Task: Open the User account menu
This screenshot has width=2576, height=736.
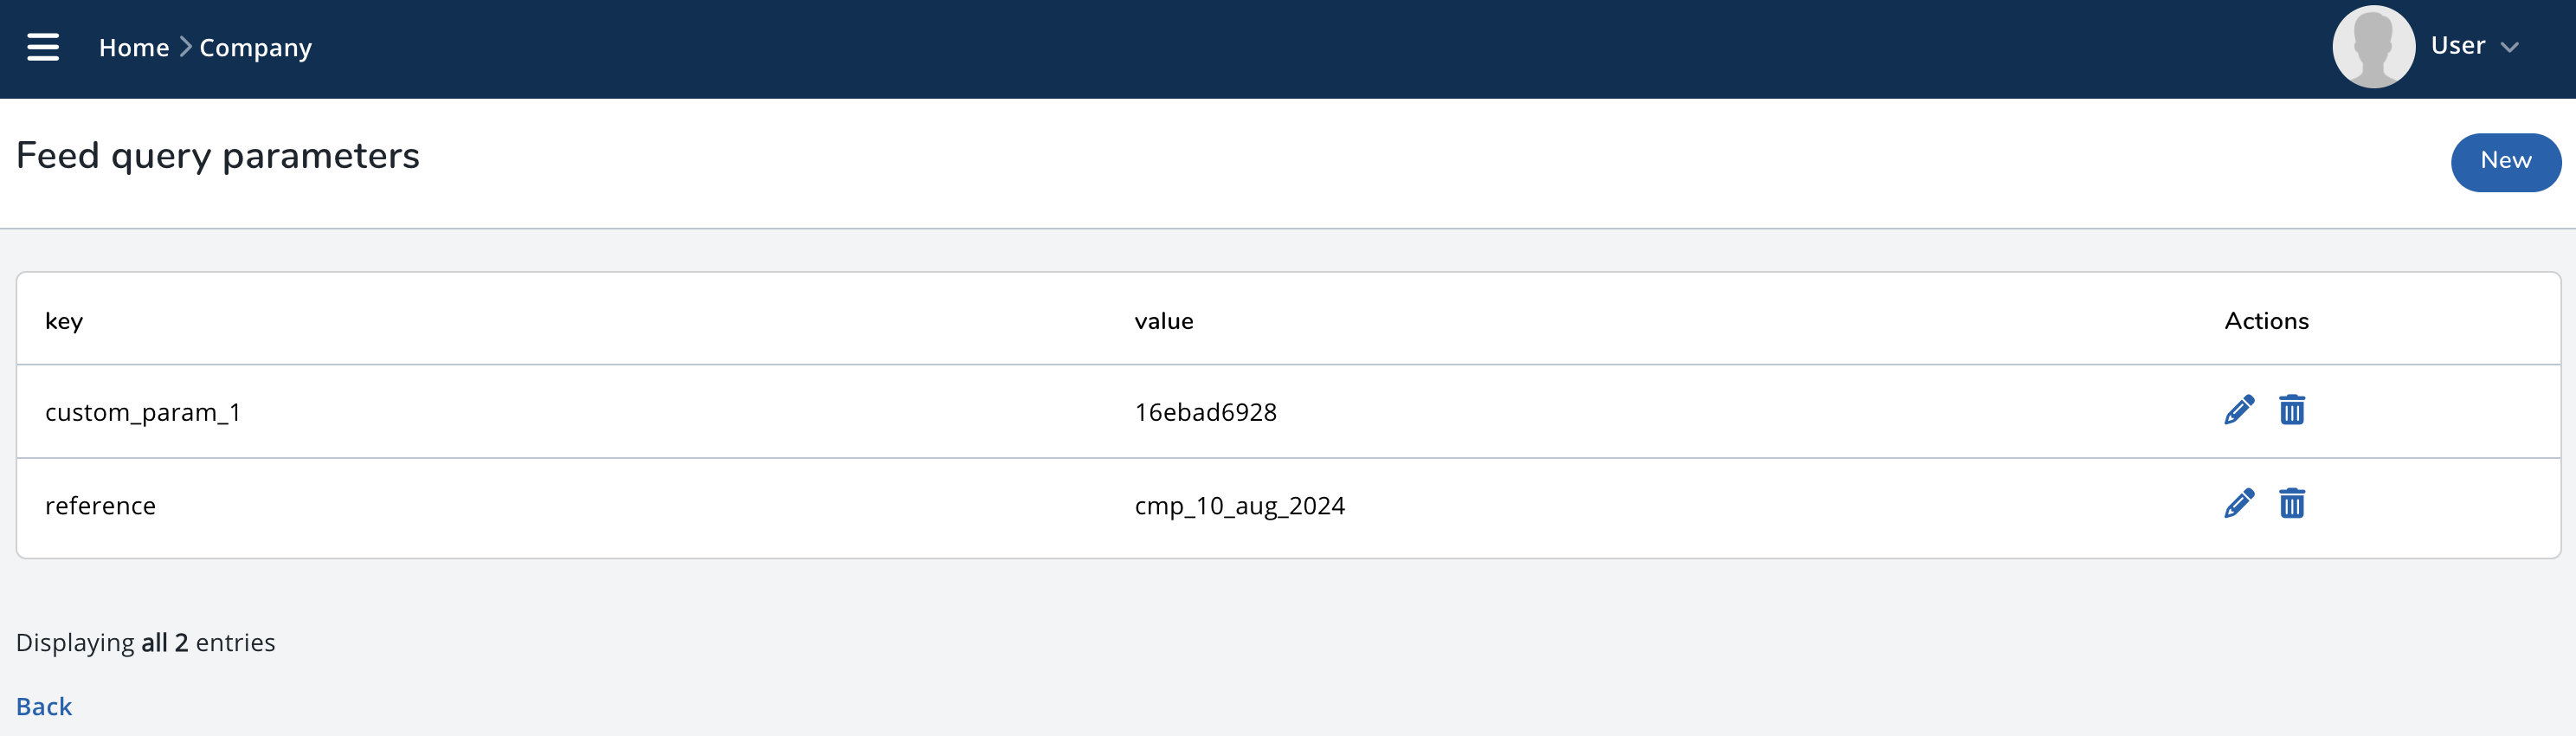Action: tap(2457, 46)
